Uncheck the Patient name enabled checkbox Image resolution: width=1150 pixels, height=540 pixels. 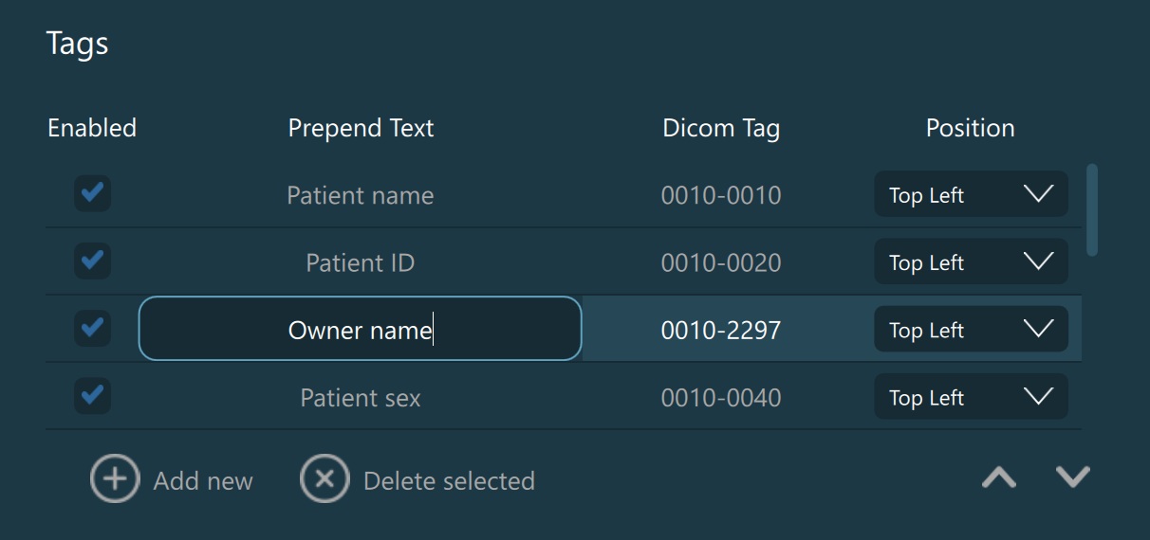pyautogui.click(x=93, y=194)
